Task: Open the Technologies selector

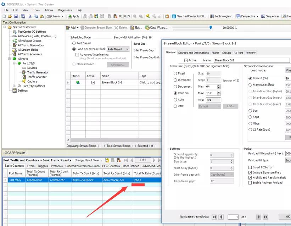Action: click(x=222, y=16)
